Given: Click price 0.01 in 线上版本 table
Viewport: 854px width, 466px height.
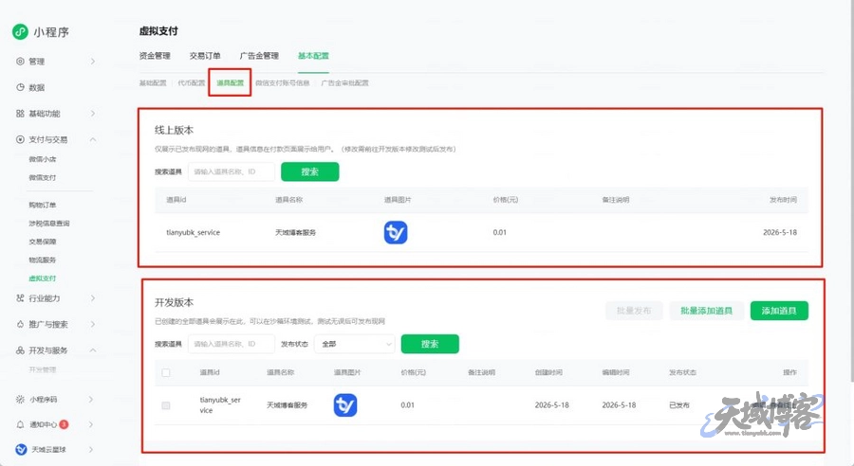Looking at the screenshot, I should click(500, 232).
